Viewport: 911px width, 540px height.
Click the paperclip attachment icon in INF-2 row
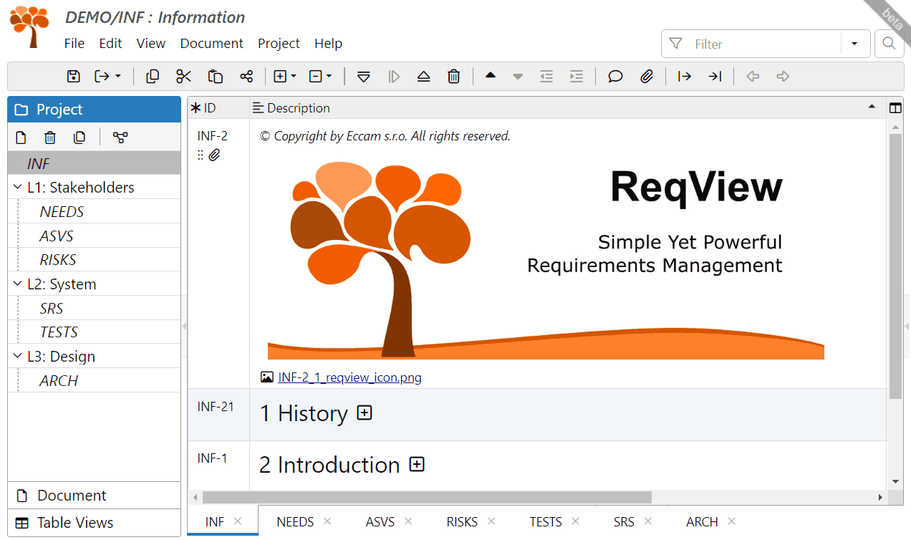pyautogui.click(x=214, y=155)
